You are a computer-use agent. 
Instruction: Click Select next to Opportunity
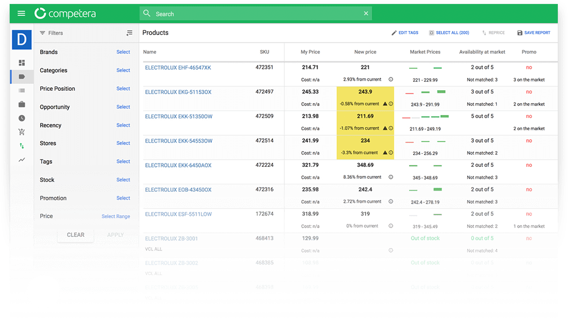pyautogui.click(x=123, y=107)
